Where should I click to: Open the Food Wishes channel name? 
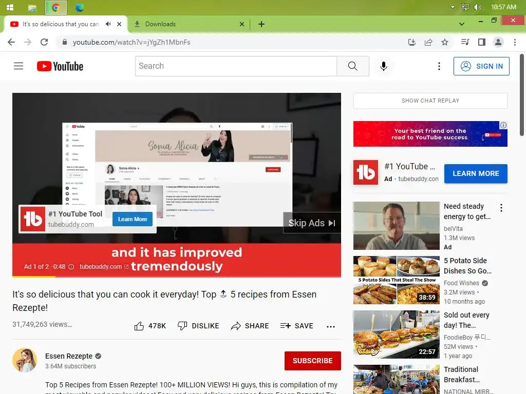point(461,283)
